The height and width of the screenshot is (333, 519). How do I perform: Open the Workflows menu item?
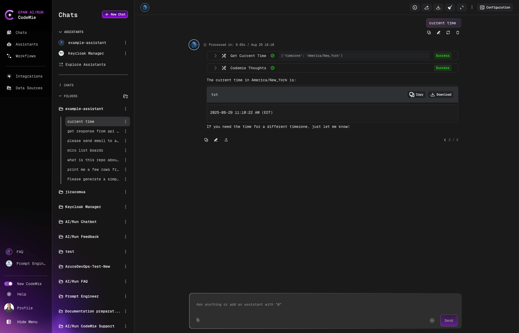[x=26, y=56]
